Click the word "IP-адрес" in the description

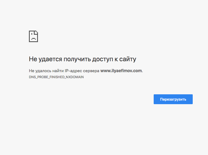pos(73,71)
